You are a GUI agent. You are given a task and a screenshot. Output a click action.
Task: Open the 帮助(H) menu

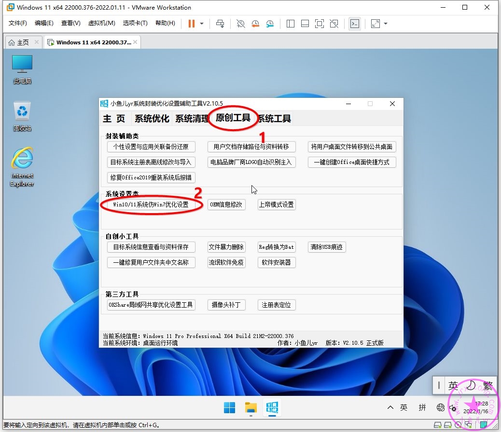pyautogui.click(x=165, y=23)
